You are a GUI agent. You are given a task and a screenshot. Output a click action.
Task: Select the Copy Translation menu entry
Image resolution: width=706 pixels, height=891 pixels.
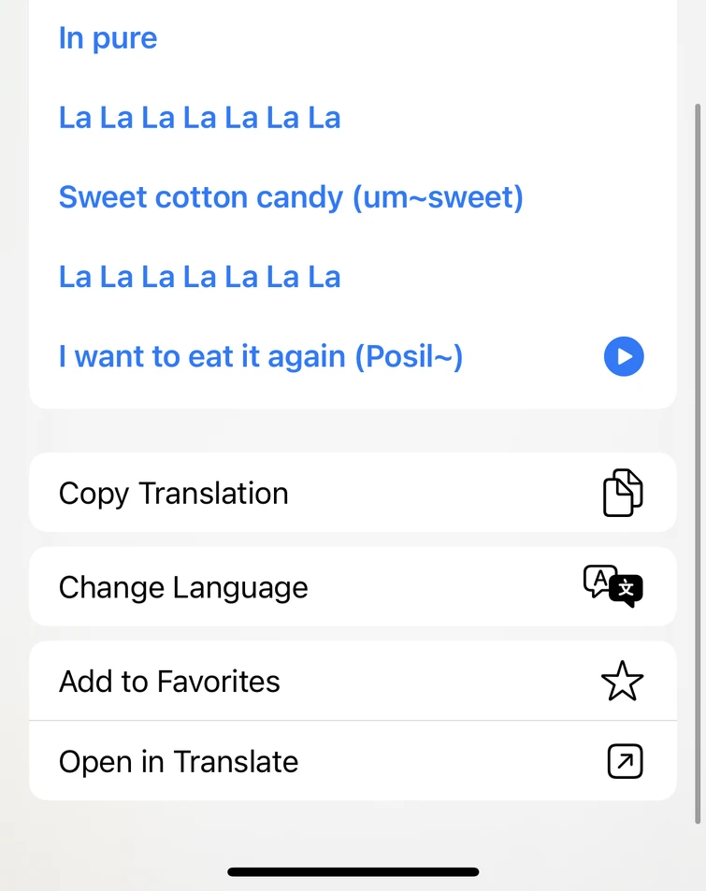click(173, 493)
